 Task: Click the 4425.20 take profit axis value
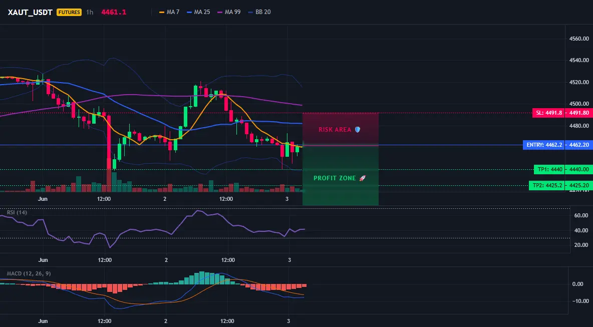pos(578,185)
